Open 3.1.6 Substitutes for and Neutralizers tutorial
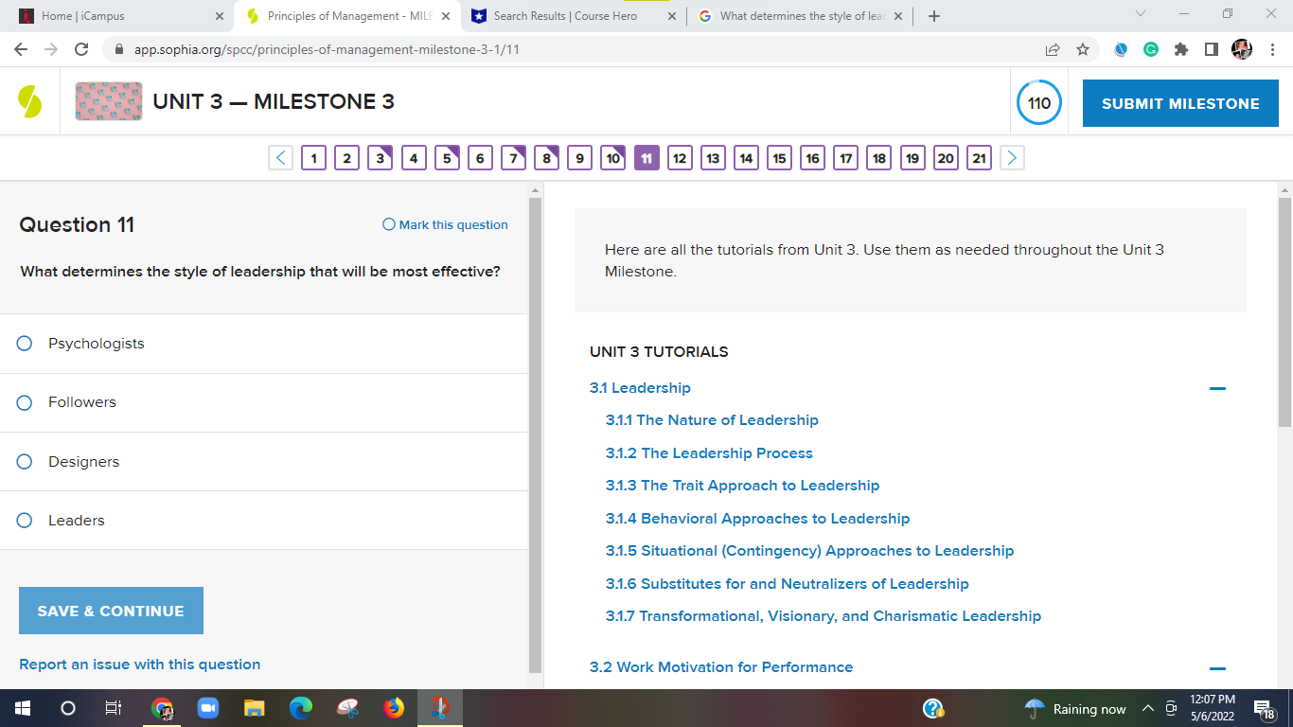This screenshot has height=727, width=1293. (788, 584)
